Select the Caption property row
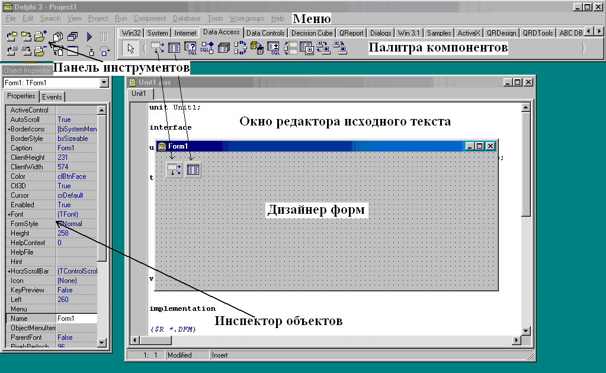The height and width of the screenshot is (373, 606). click(52, 148)
